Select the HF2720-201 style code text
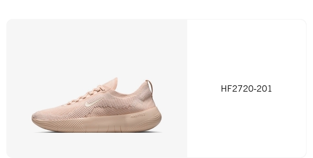 click(246, 89)
